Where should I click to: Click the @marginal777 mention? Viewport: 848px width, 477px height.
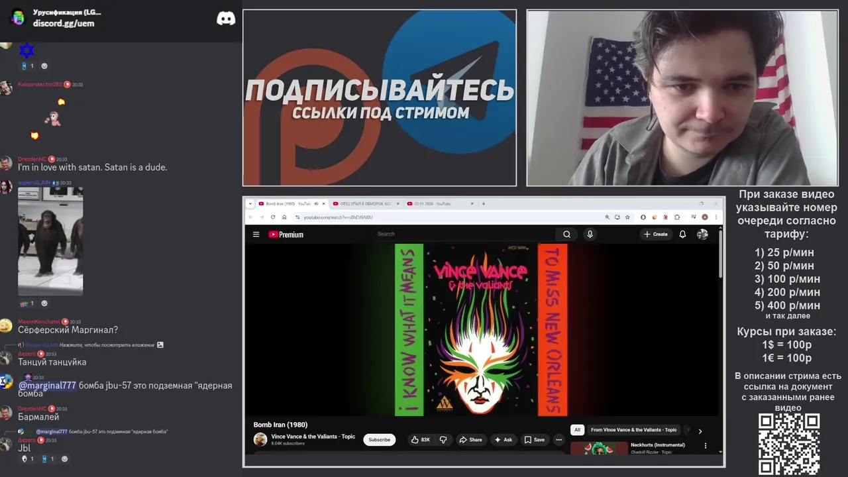pos(47,386)
